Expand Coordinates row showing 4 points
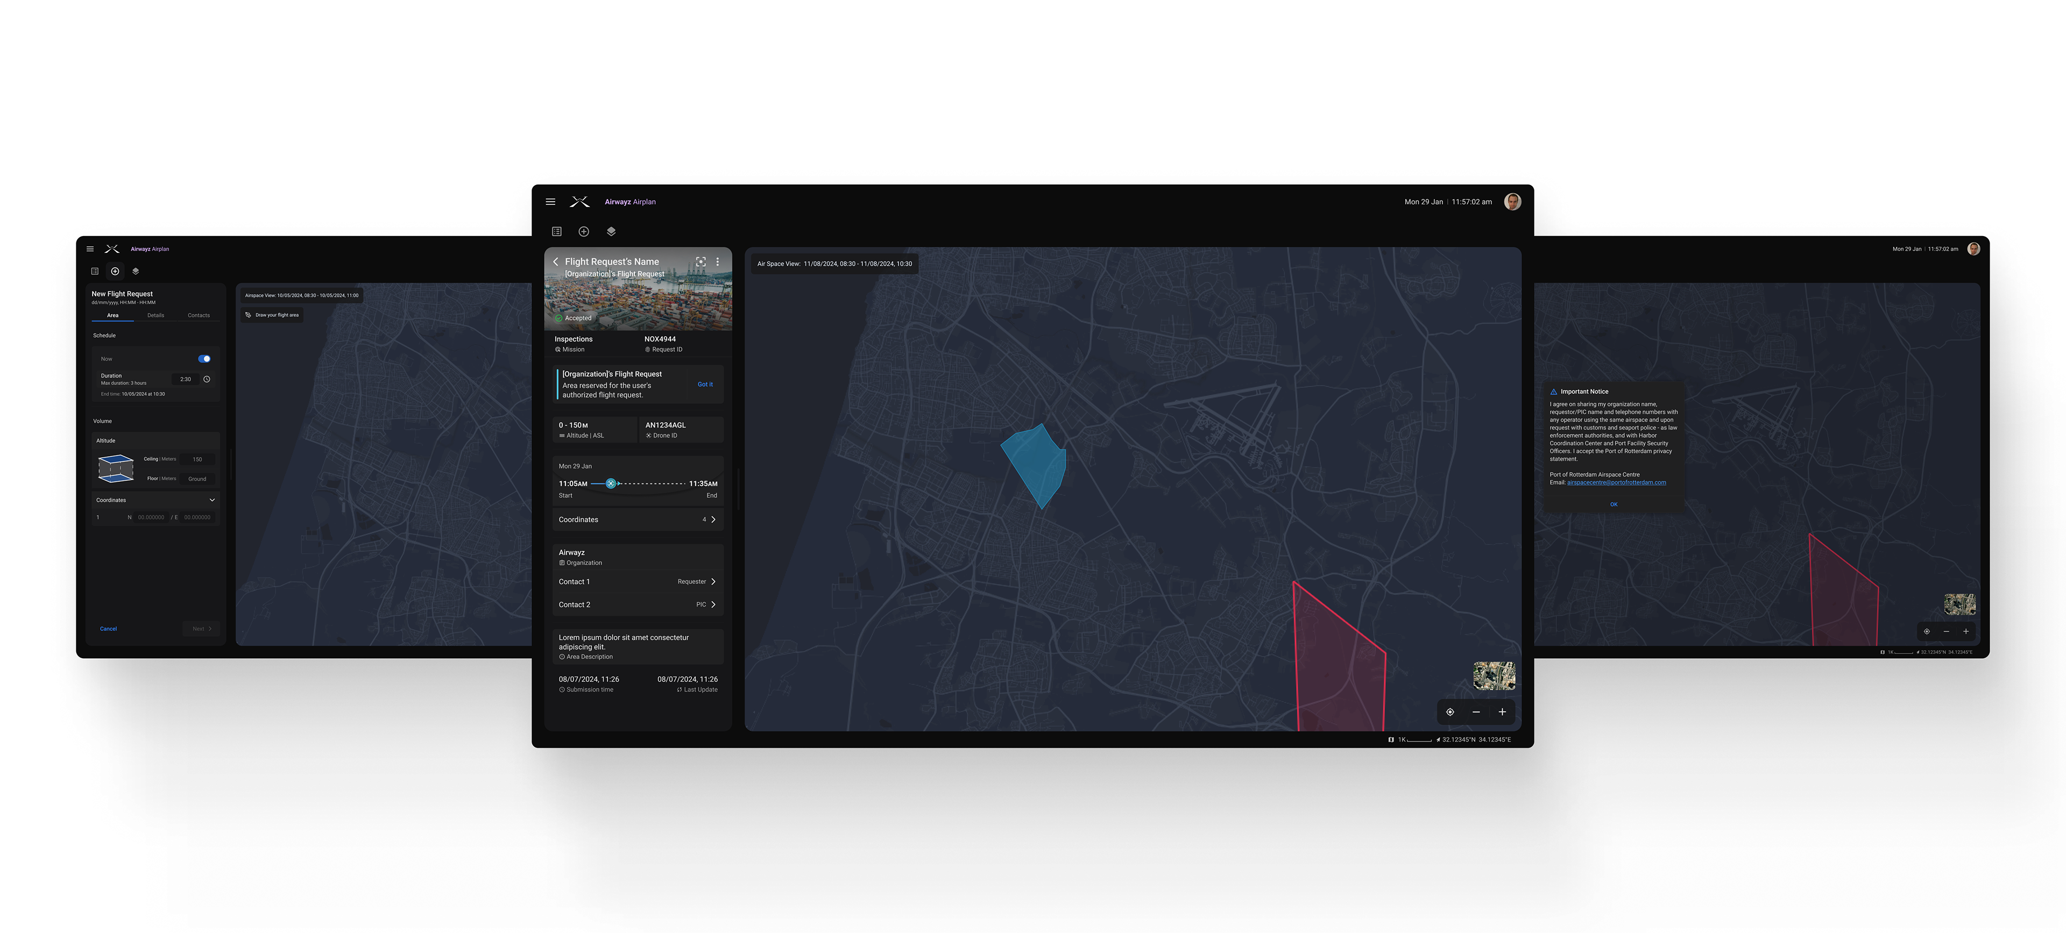The width and height of the screenshot is (2066, 933). pyautogui.click(x=712, y=519)
